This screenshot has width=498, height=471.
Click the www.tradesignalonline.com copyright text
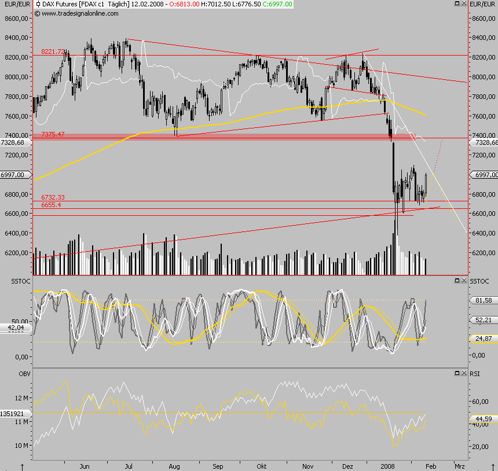pos(76,13)
